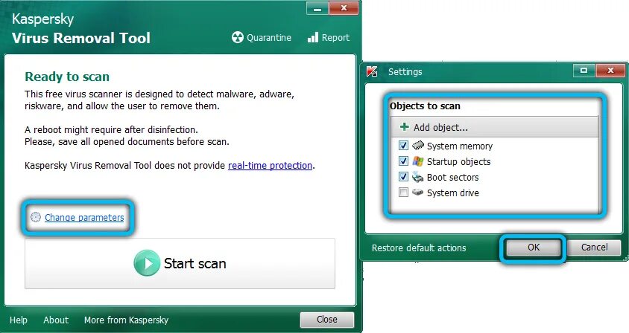The image size is (629, 333).
Task: Click the Ready to scan heading
Action: pyautogui.click(x=67, y=77)
